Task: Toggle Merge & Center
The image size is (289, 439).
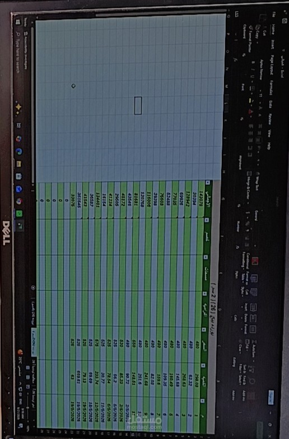Action: (249, 186)
